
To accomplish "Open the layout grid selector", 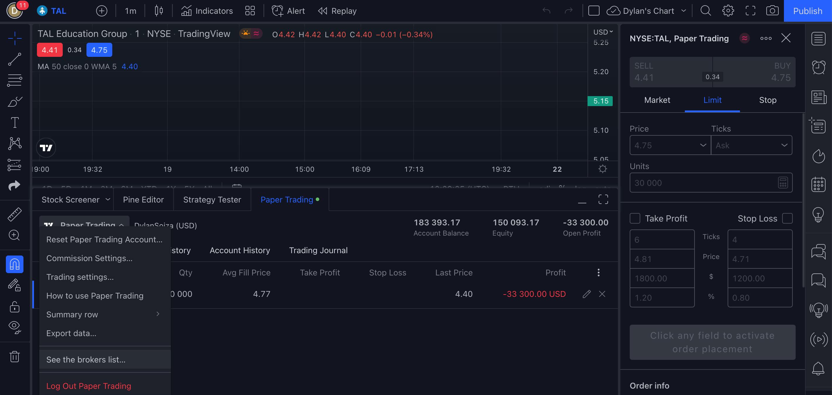I will (x=250, y=11).
